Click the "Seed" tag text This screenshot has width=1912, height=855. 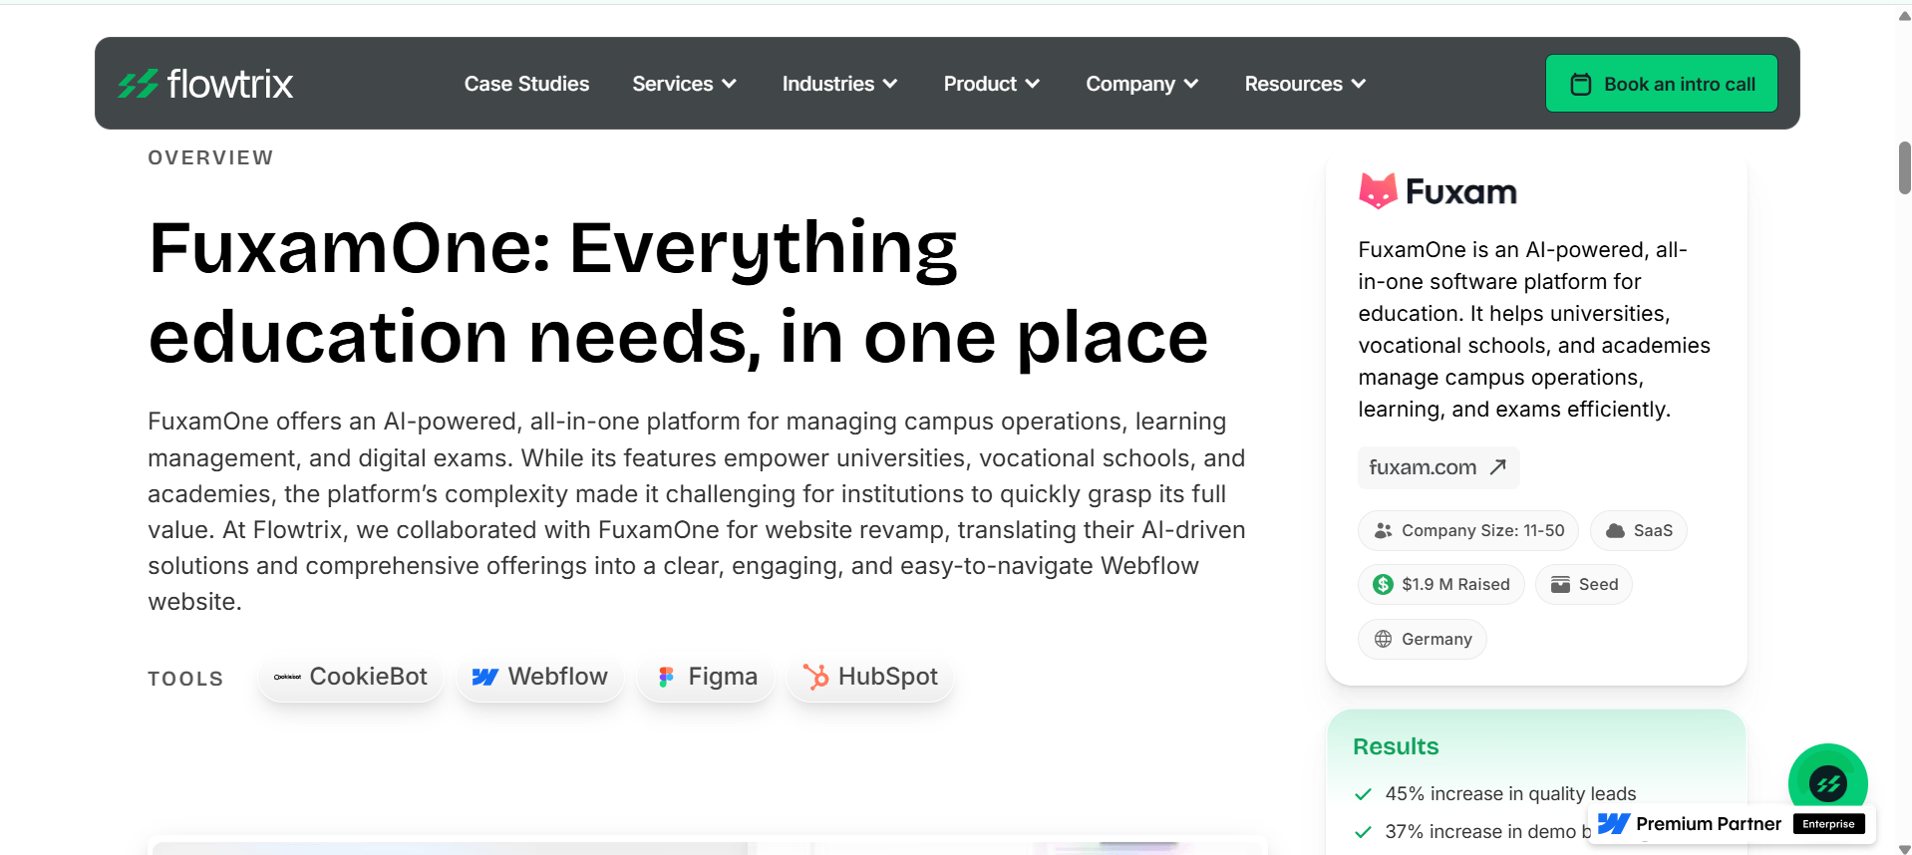(x=1598, y=585)
